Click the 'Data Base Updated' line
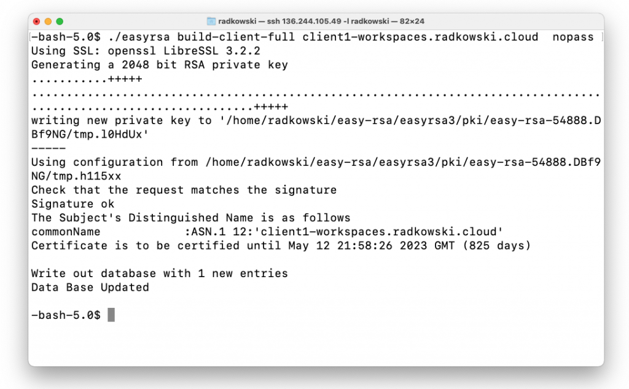 pyautogui.click(x=90, y=288)
